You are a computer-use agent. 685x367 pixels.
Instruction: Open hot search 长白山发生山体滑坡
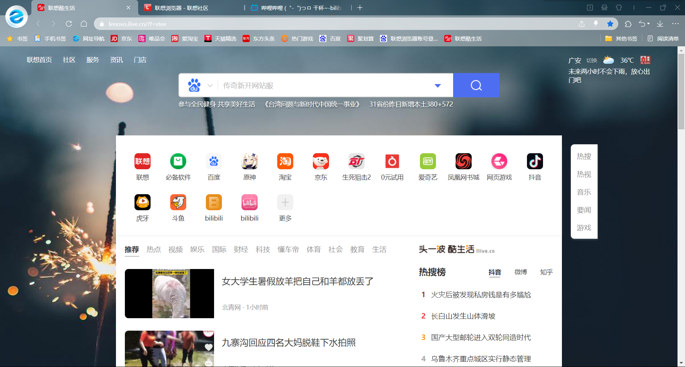[463, 316]
